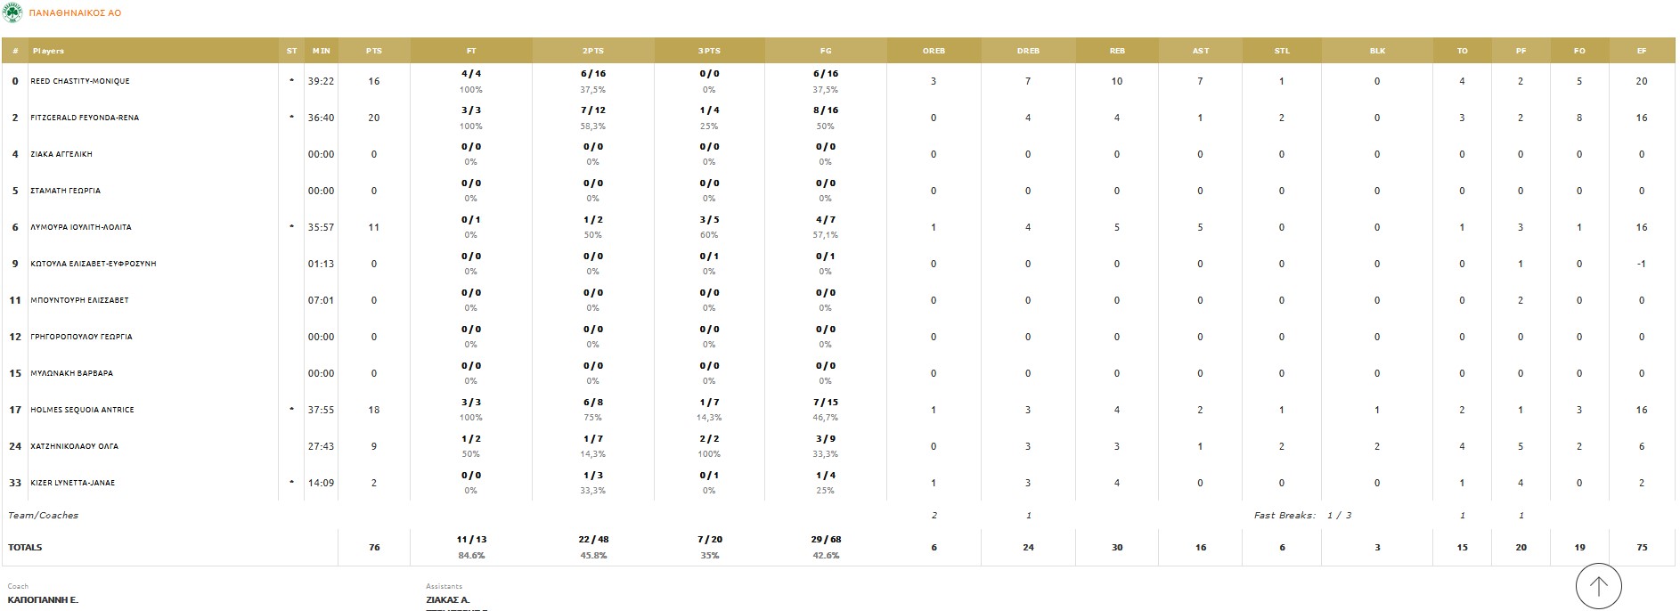
Task: Open player KIZER LYNETTA-JANAE
Action: point(72,483)
